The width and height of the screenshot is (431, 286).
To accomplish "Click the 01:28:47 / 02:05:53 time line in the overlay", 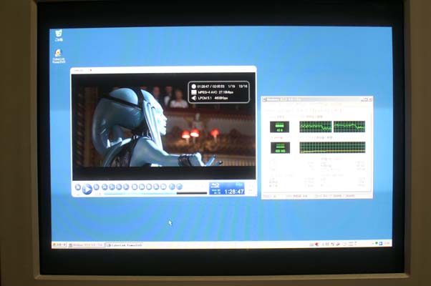I will 210,87.
